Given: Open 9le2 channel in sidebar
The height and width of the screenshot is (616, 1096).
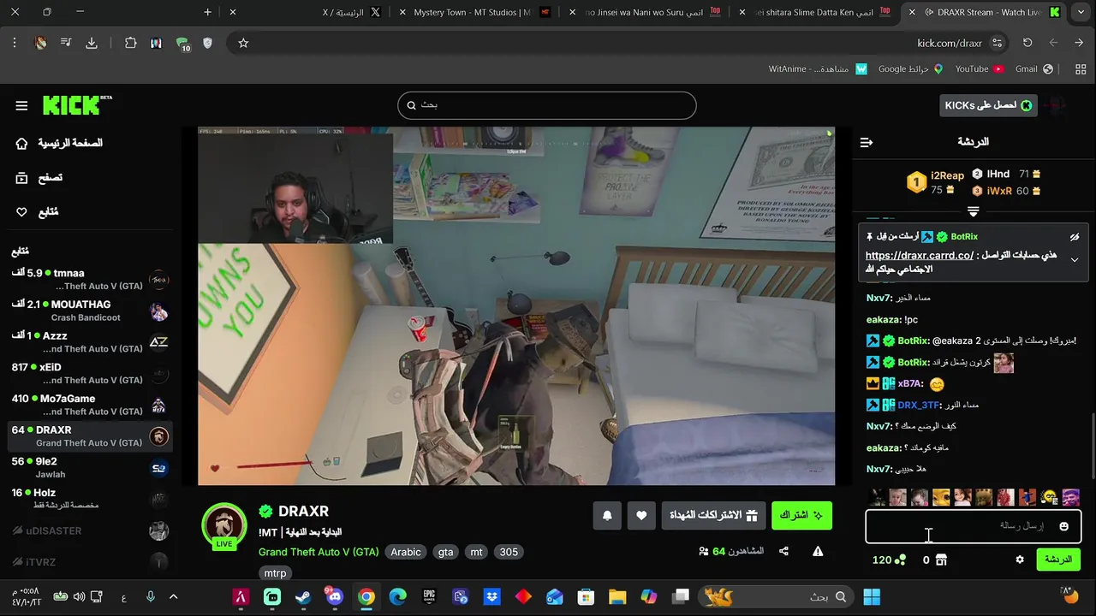Looking at the screenshot, I should 90,467.
